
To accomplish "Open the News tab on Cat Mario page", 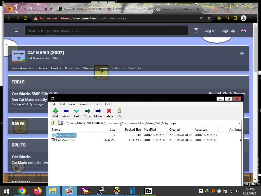I will click(x=43, y=68).
